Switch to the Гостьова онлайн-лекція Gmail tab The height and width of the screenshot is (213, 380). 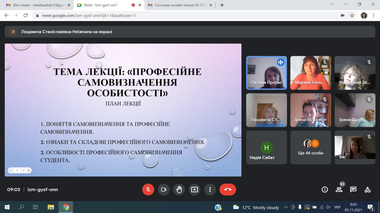pos(179,5)
